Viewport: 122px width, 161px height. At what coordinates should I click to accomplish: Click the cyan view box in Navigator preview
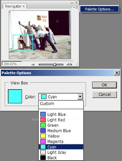point(23,42)
